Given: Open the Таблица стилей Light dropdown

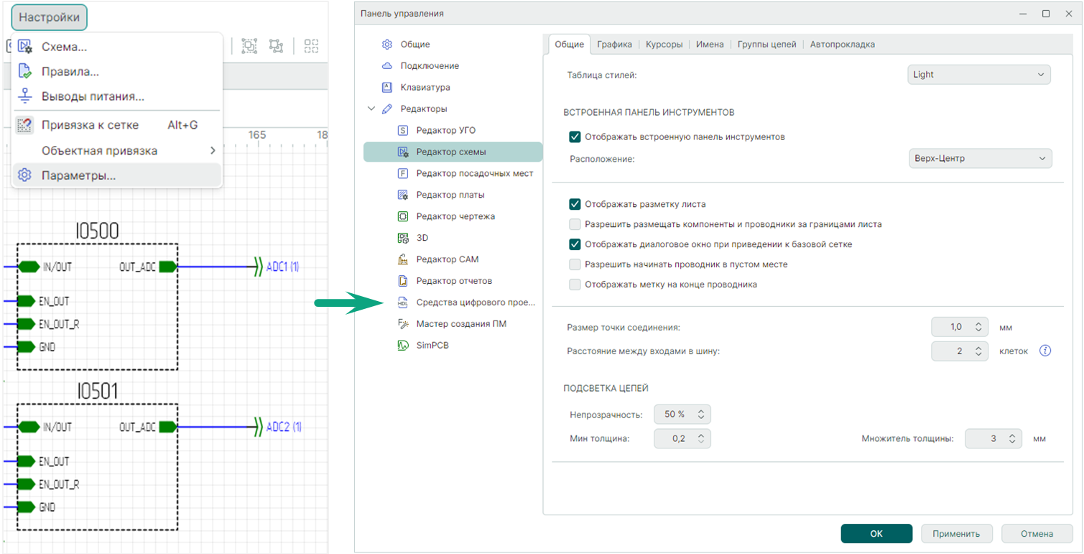Looking at the screenshot, I should 978,75.
